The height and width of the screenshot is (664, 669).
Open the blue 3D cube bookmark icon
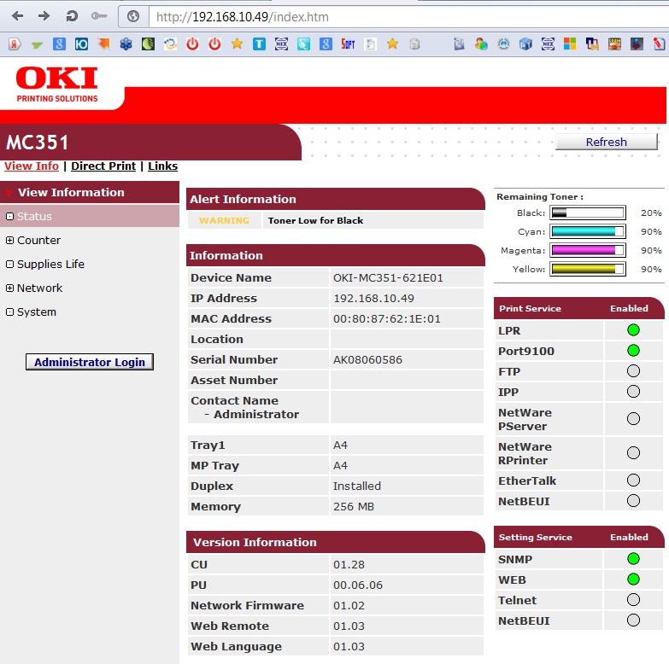coord(525,44)
